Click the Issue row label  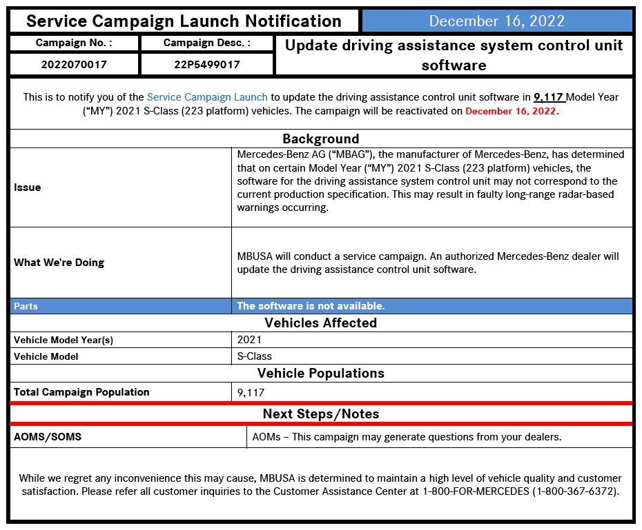pyautogui.click(x=28, y=187)
